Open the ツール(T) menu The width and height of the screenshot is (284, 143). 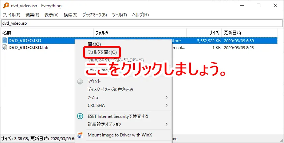point(119,15)
